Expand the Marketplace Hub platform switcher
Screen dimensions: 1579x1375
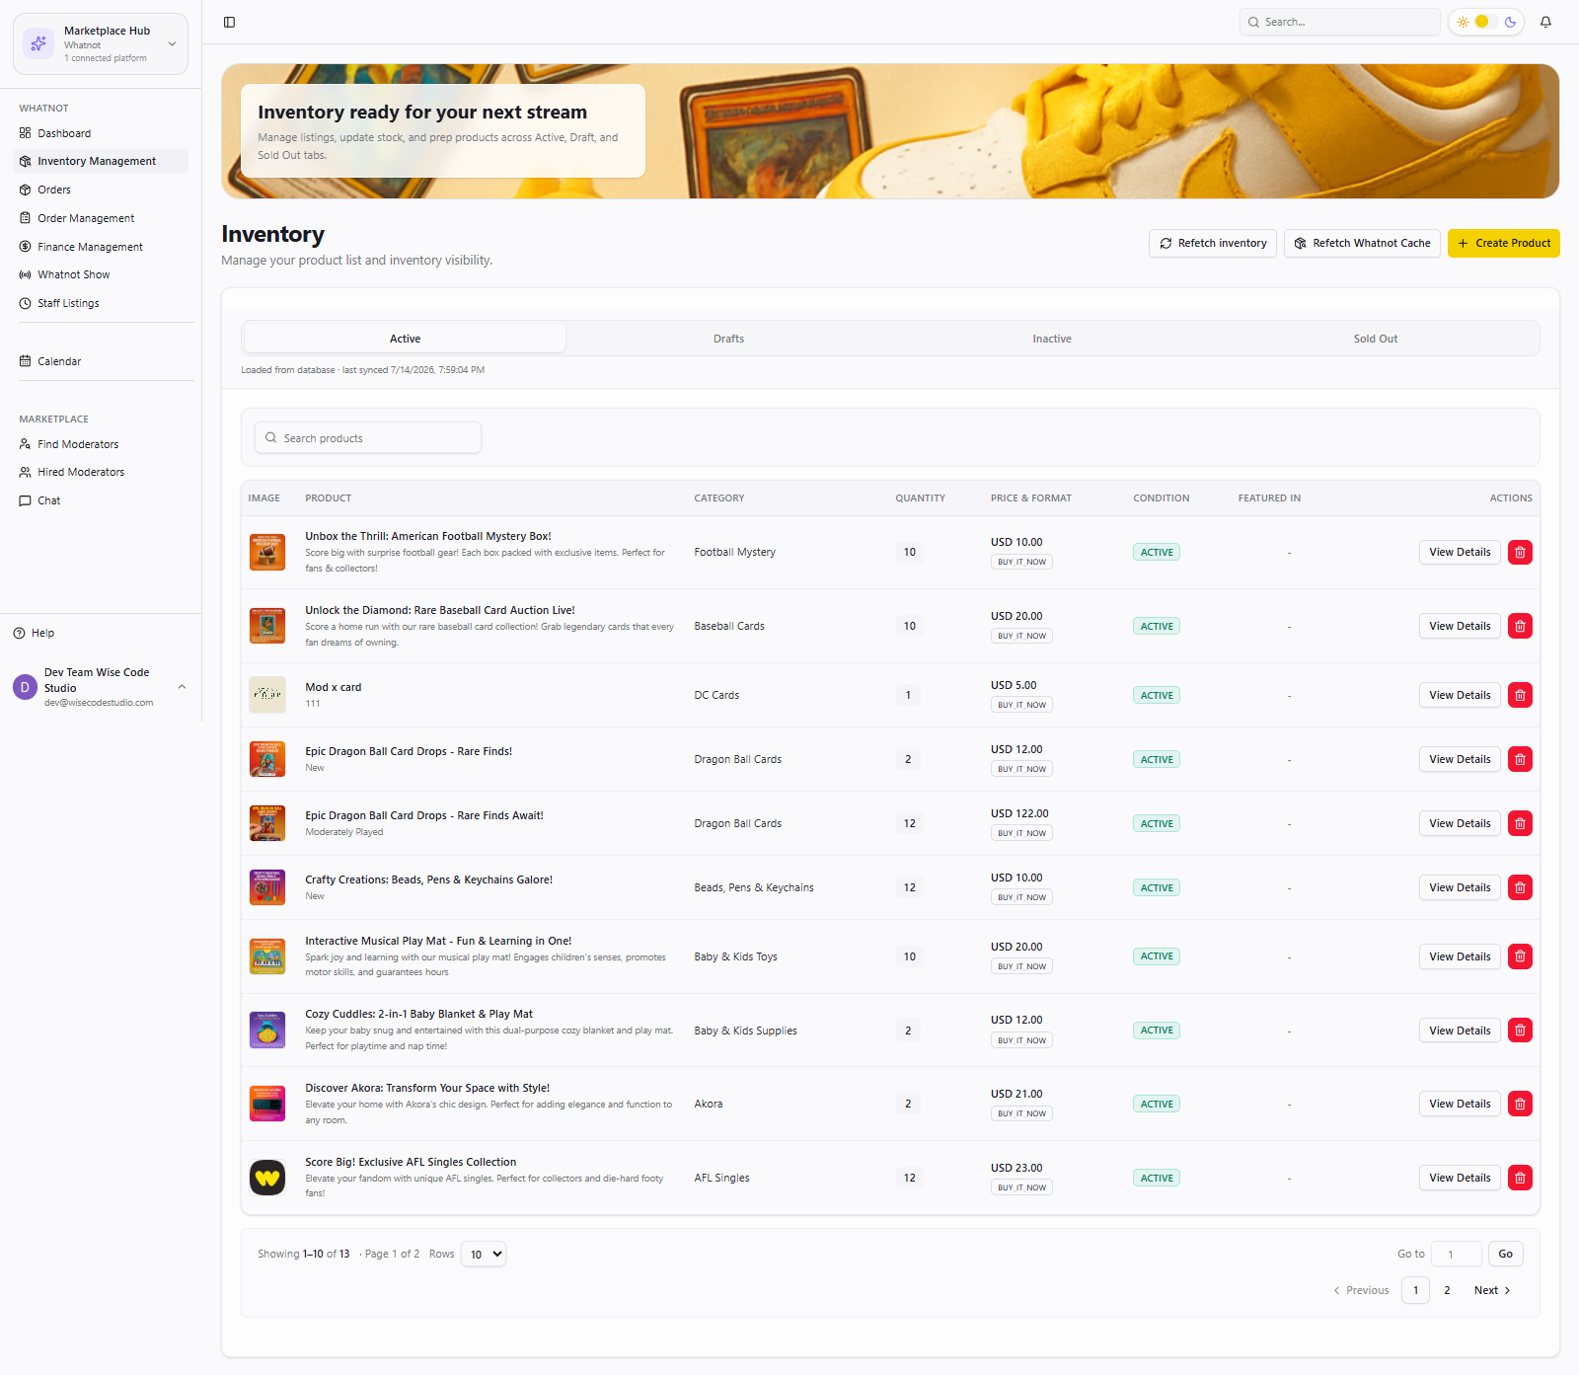click(x=101, y=43)
